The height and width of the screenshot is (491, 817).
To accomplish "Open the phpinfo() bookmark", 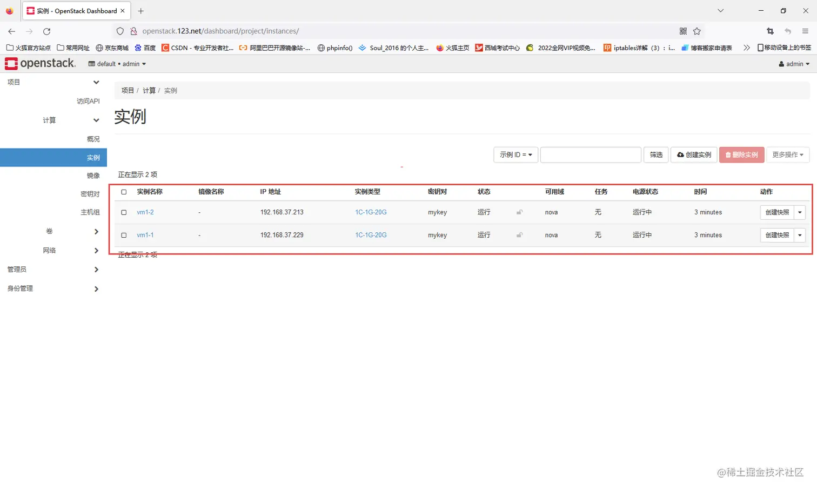I will (335, 48).
